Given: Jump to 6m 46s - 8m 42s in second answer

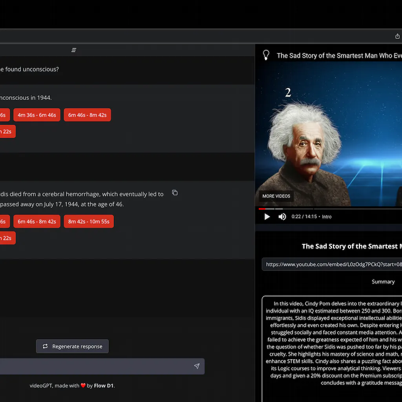Looking at the screenshot, I should coord(37,221).
